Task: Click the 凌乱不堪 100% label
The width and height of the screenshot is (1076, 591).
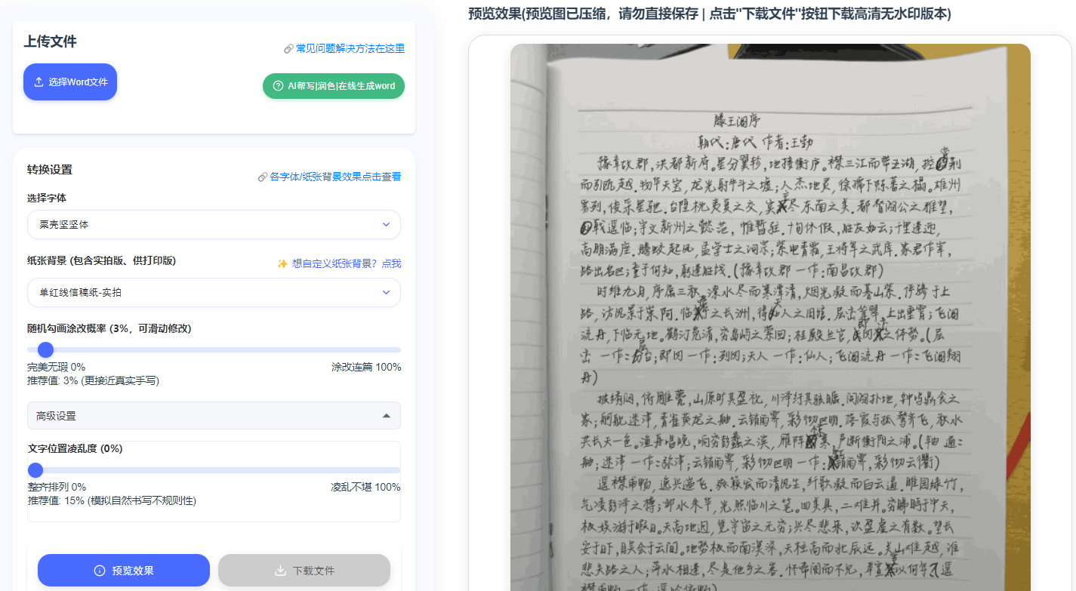Action: [365, 487]
